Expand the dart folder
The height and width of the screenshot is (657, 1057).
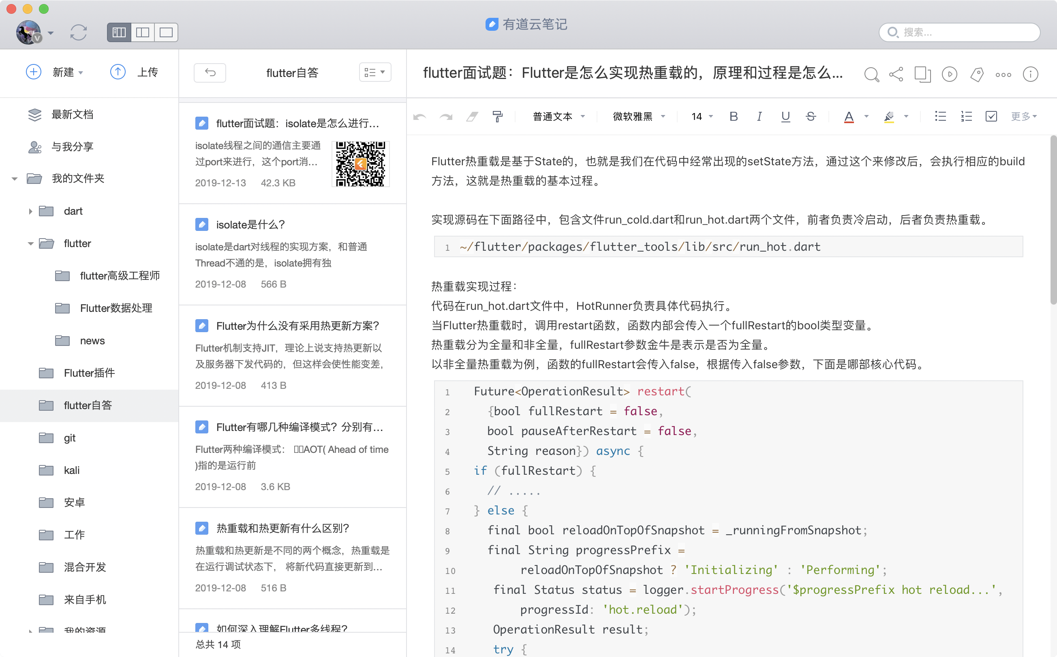(x=30, y=211)
